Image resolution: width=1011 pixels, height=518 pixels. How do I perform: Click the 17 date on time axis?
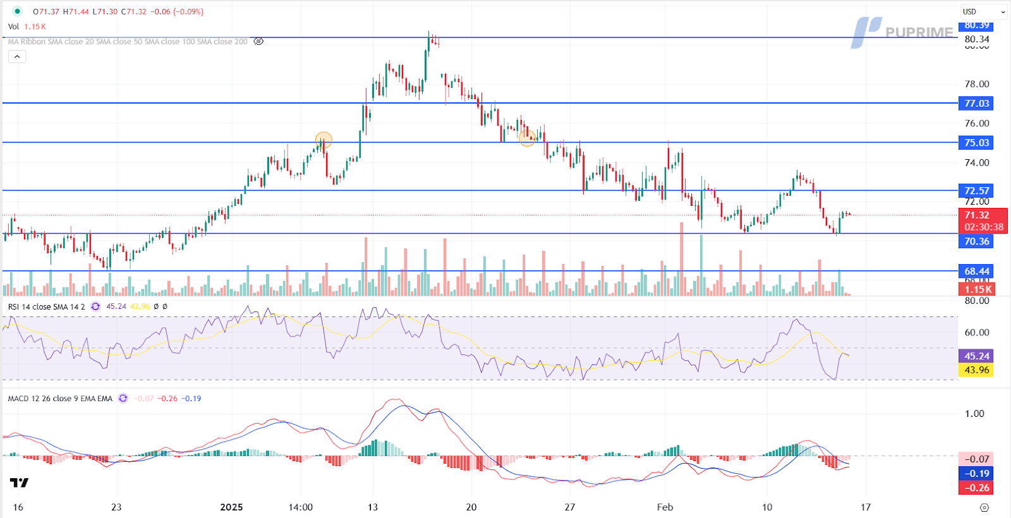866,507
